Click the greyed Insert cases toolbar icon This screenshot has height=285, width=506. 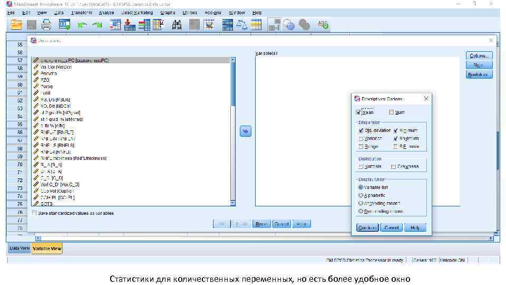[194, 25]
